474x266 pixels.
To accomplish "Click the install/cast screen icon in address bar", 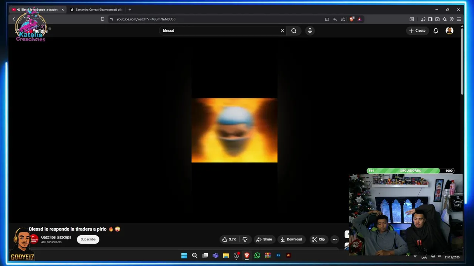I will click(x=327, y=19).
